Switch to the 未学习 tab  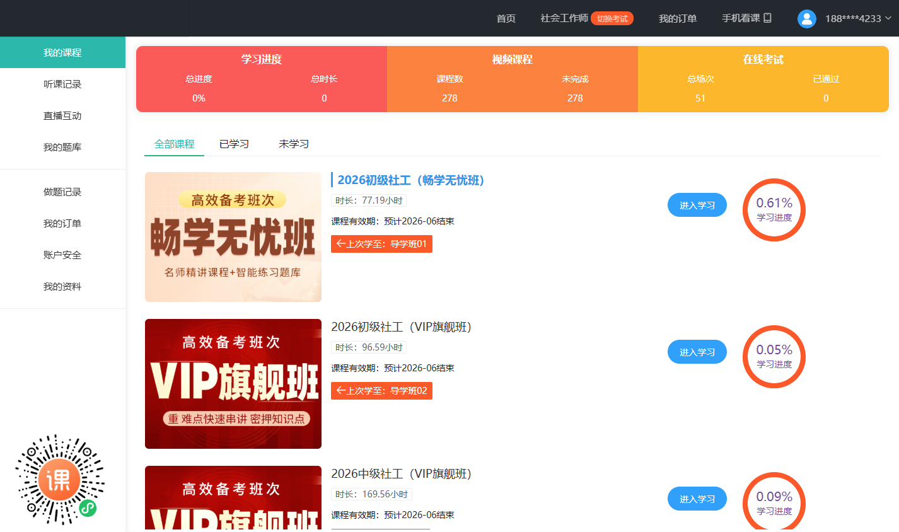coord(294,144)
